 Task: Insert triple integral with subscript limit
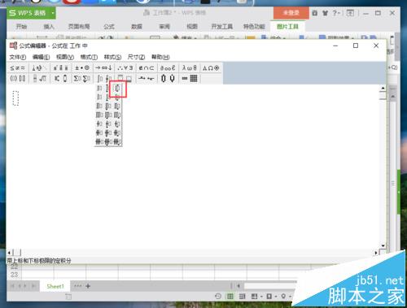(x=117, y=115)
